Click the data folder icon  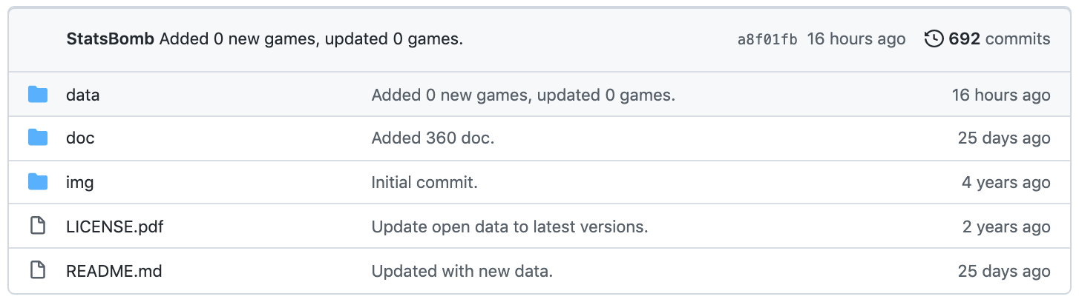pyautogui.click(x=38, y=95)
